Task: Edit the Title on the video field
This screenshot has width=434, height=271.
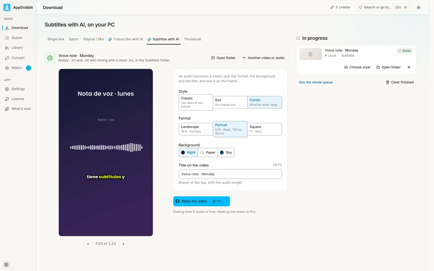Action: click(230, 174)
